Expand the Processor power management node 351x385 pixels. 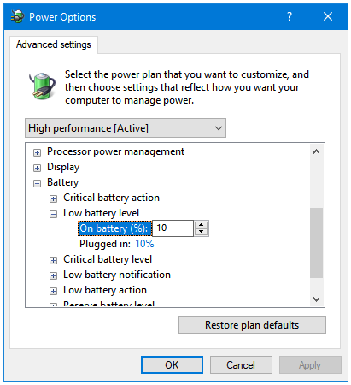[x=37, y=152]
